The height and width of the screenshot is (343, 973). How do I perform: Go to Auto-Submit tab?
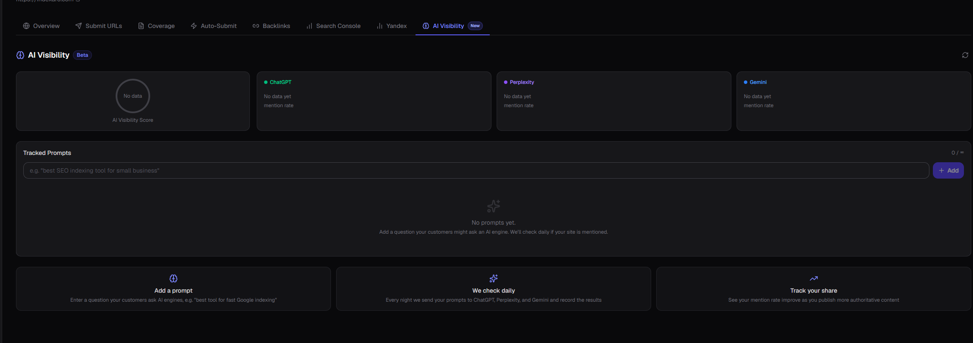tap(214, 26)
